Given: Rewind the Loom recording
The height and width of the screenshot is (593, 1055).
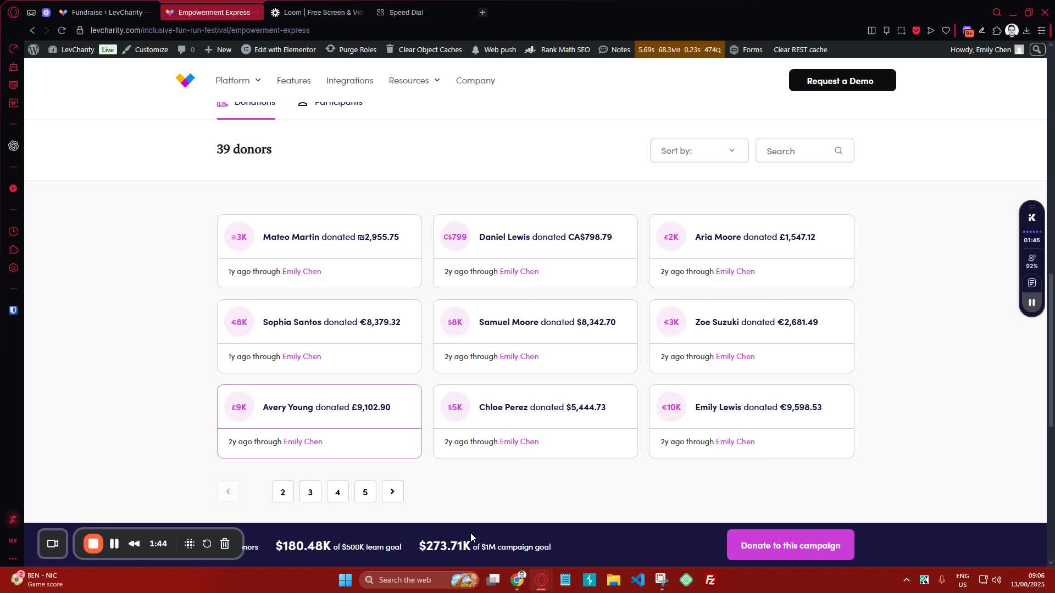Looking at the screenshot, I should coord(134,544).
